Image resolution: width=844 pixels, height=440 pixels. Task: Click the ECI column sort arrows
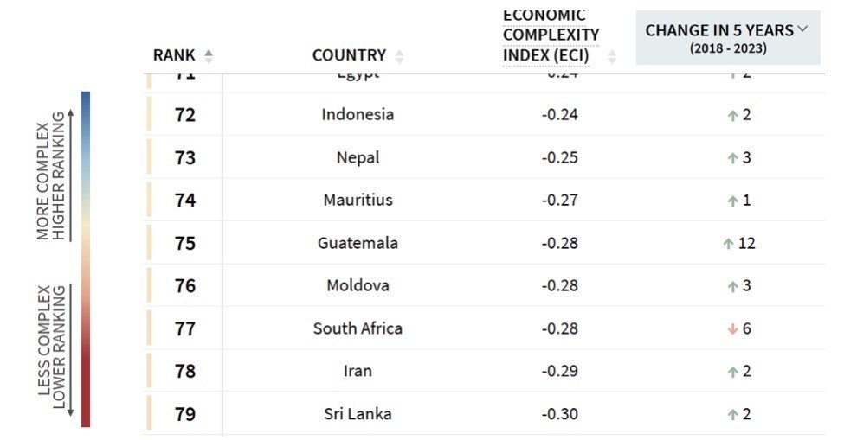click(612, 57)
